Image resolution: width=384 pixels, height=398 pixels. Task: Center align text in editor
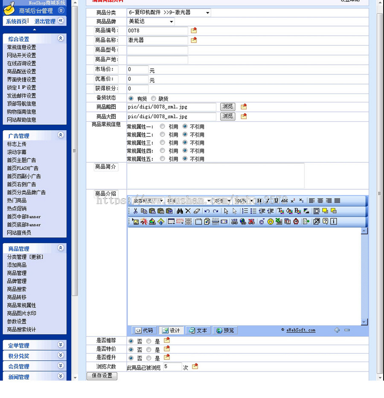tap(320, 201)
